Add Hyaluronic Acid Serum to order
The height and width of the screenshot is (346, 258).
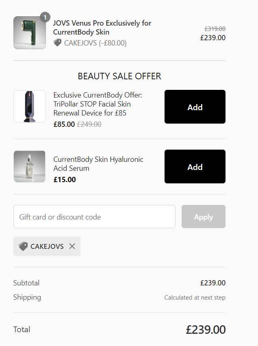(195, 167)
